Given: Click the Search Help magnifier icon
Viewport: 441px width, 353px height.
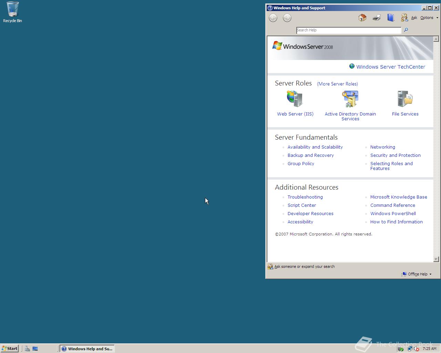Looking at the screenshot, I should 406,30.
